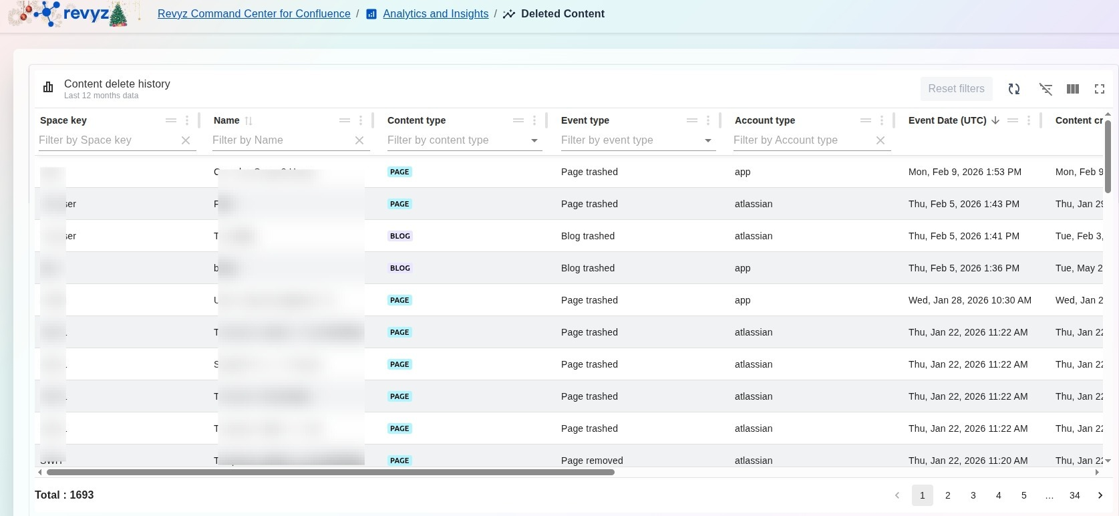The height and width of the screenshot is (516, 1119).
Task: Expand the content type filter dropdown
Action: tap(534, 140)
